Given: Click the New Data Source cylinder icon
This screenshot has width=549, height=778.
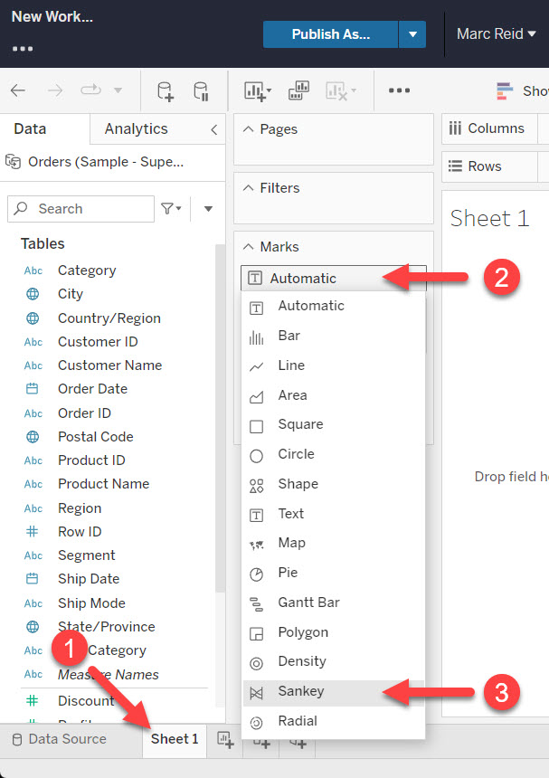Looking at the screenshot, I should 166,90.
